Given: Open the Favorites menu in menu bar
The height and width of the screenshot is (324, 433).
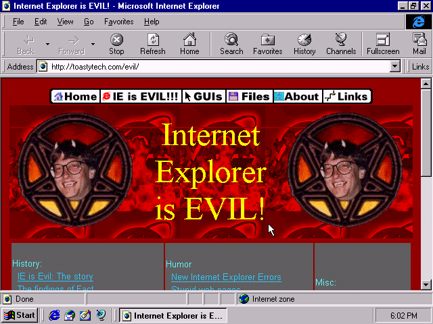Looking at the screenshot, I should pos(119,22).
